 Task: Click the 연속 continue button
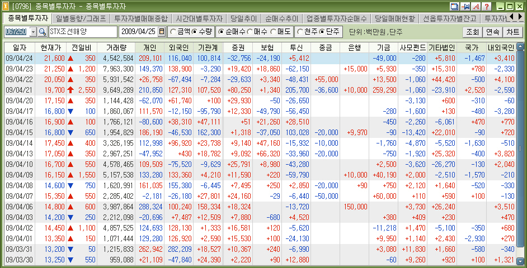click(493, 32)
